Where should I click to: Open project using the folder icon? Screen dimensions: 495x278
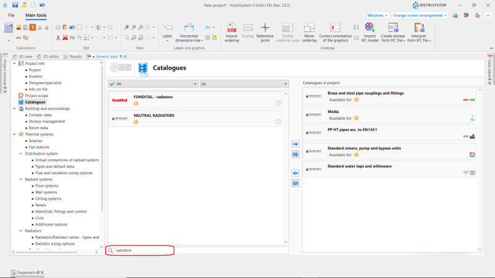(x=24, y=5)
